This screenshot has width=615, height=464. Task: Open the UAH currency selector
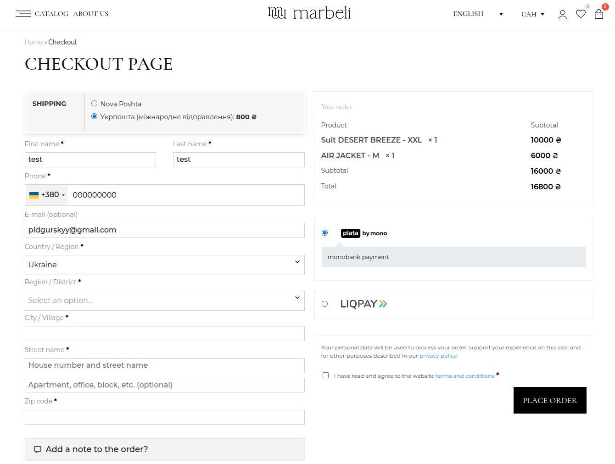[532, 14]
